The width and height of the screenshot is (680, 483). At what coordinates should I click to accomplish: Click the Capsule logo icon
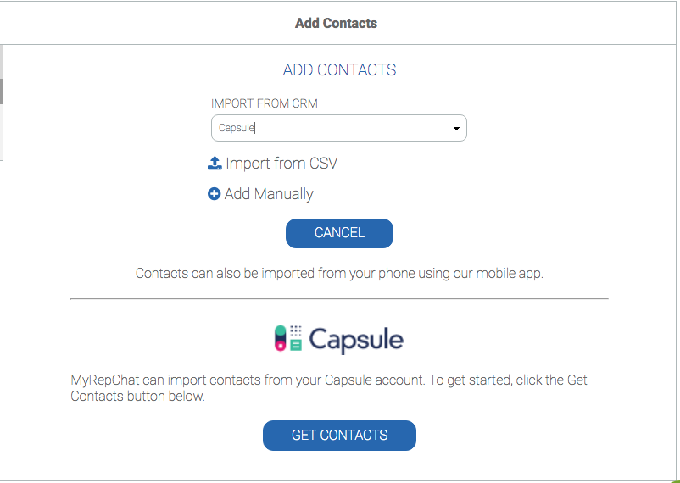(x=287, y=339)
